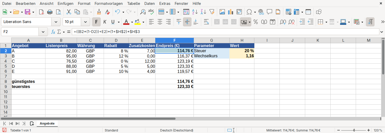The width and height of the screenshot is (385, 133).
Task: Click Wrap text icon
Action: tap(206, 22)
